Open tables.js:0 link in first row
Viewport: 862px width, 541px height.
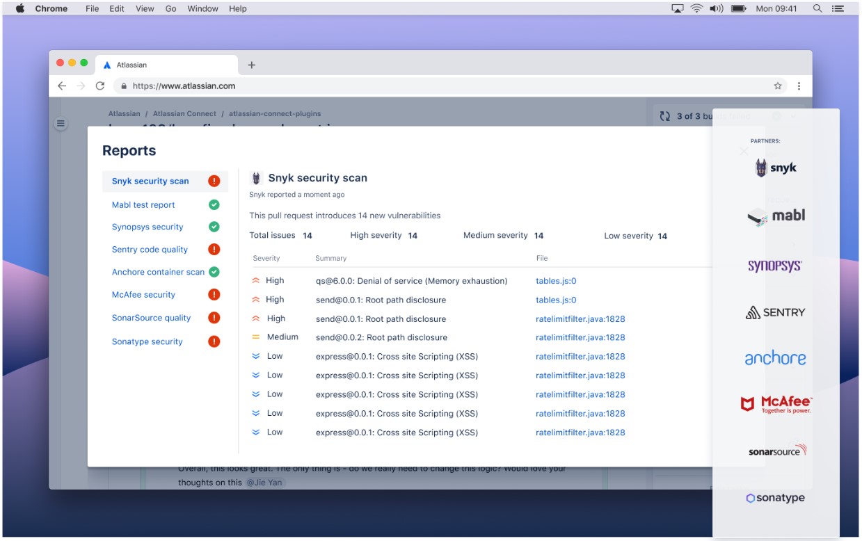click(x=556, y=281)
